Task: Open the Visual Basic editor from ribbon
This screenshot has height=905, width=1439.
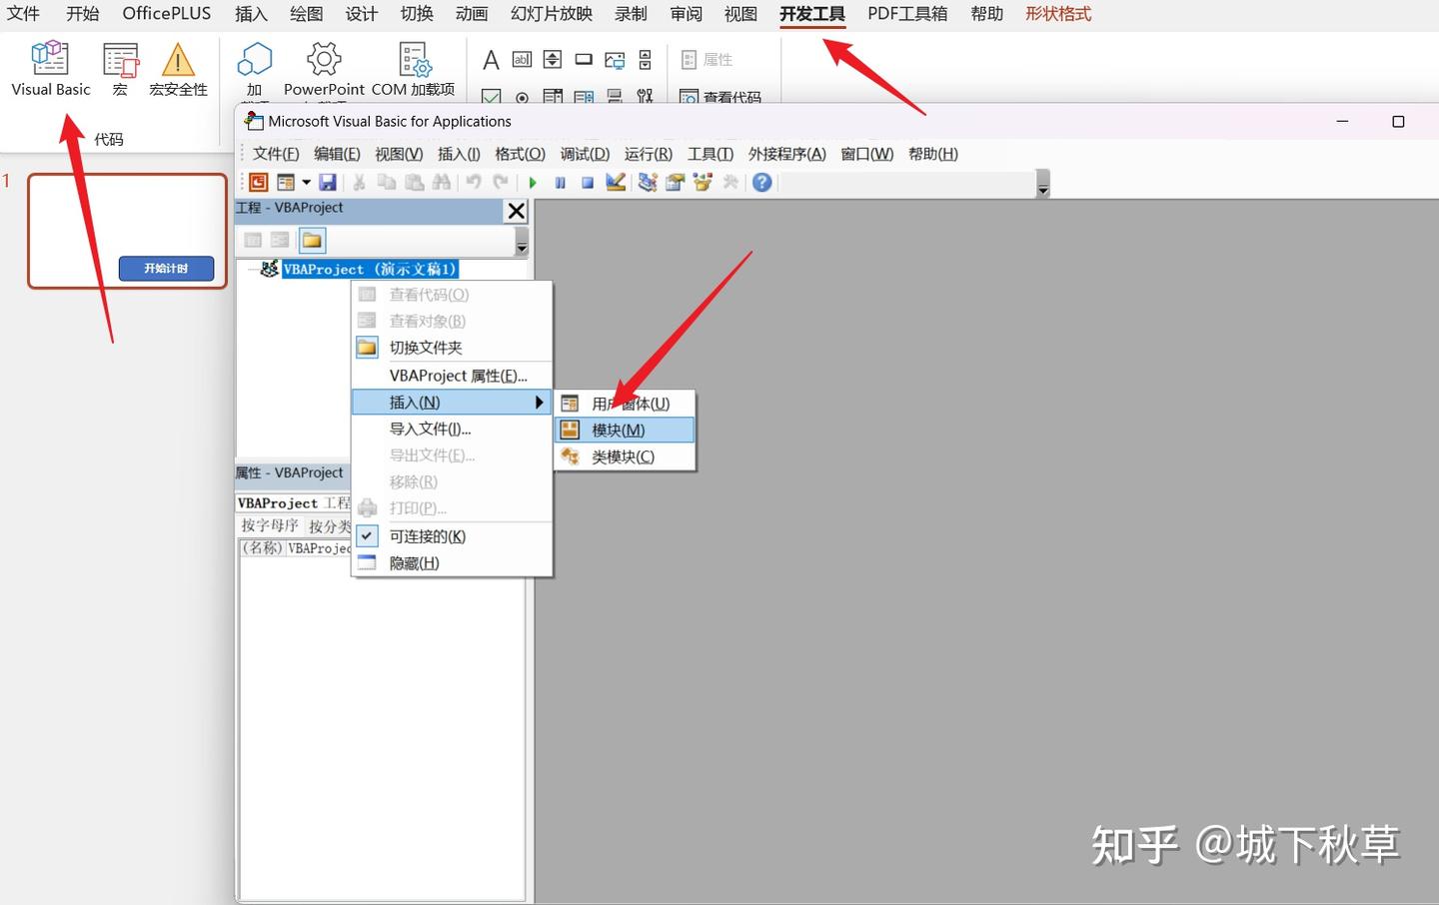Action: (x=50, y=68)
